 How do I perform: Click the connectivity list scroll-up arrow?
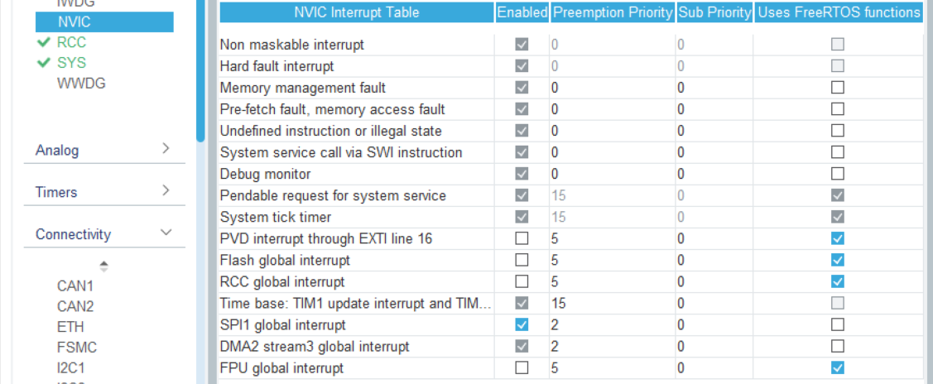coord(104,266)
